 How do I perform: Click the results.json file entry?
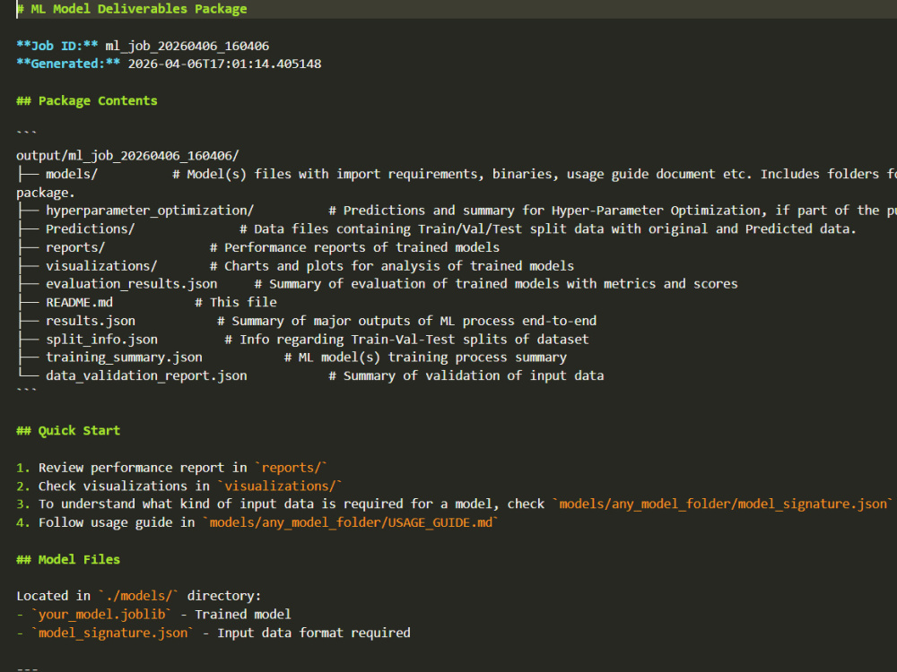point(91,321)
